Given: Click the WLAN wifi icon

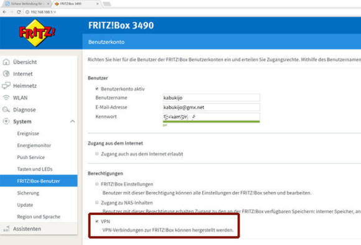Looking at the screenshot, I should coord(6,98).
